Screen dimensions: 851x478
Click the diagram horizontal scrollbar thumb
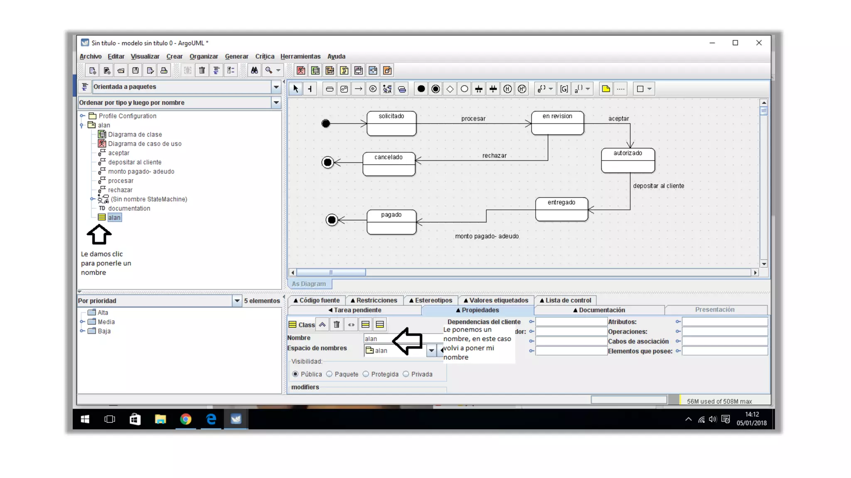pyautogui.click(x=331, y=273)
